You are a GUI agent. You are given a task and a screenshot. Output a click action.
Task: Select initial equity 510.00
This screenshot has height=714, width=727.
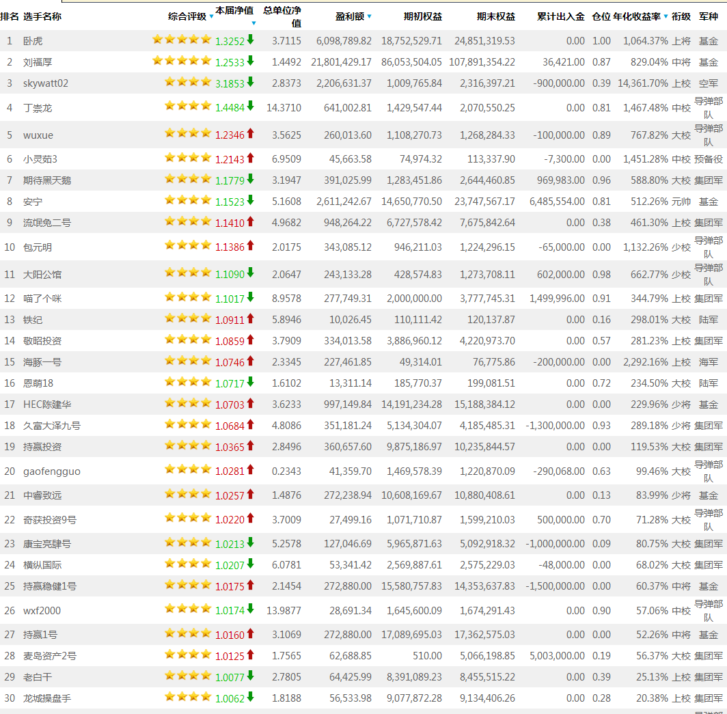point(427,656)
